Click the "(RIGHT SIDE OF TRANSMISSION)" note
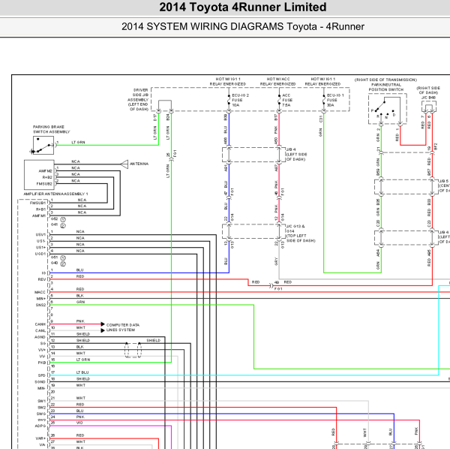 [385, 80]
